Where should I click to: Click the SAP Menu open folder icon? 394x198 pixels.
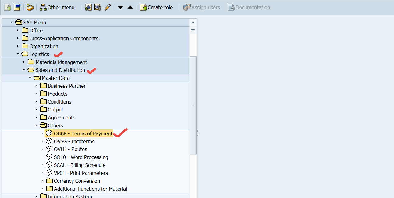click(19, 22)
